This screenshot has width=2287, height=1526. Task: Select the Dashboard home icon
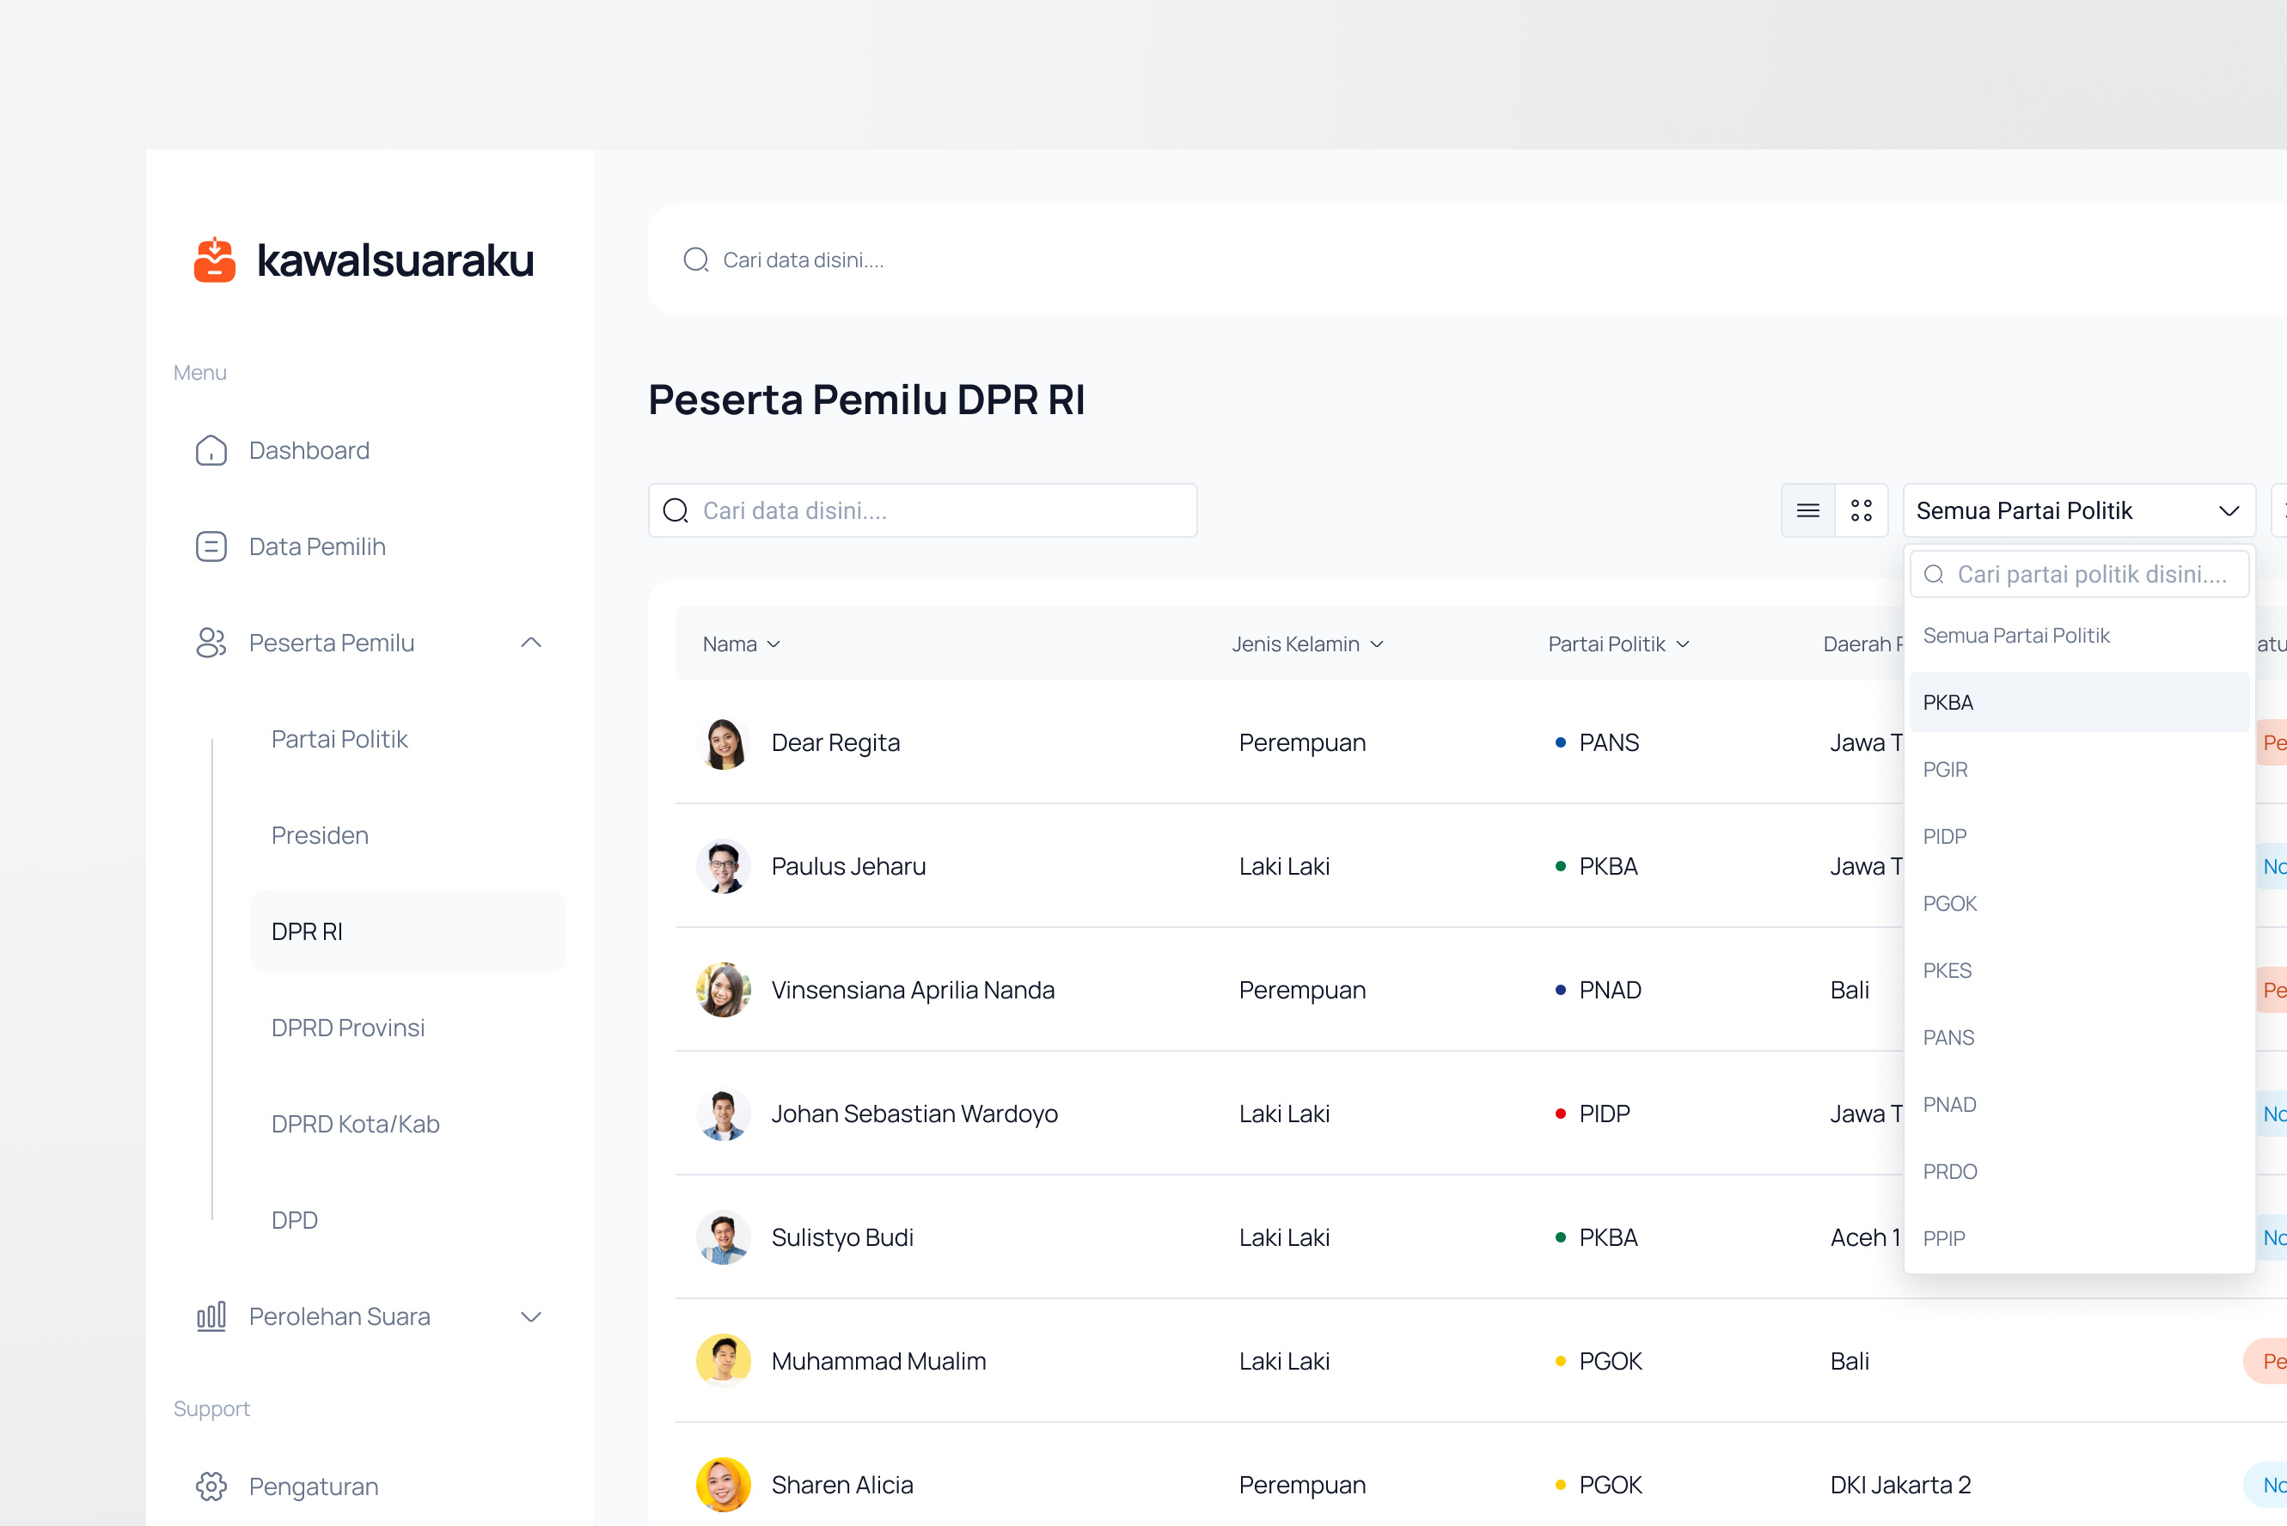(212, 449)
